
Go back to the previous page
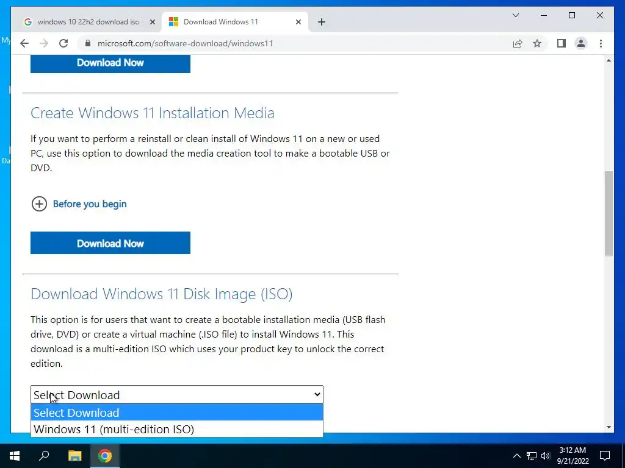click(x=24, y=43)
